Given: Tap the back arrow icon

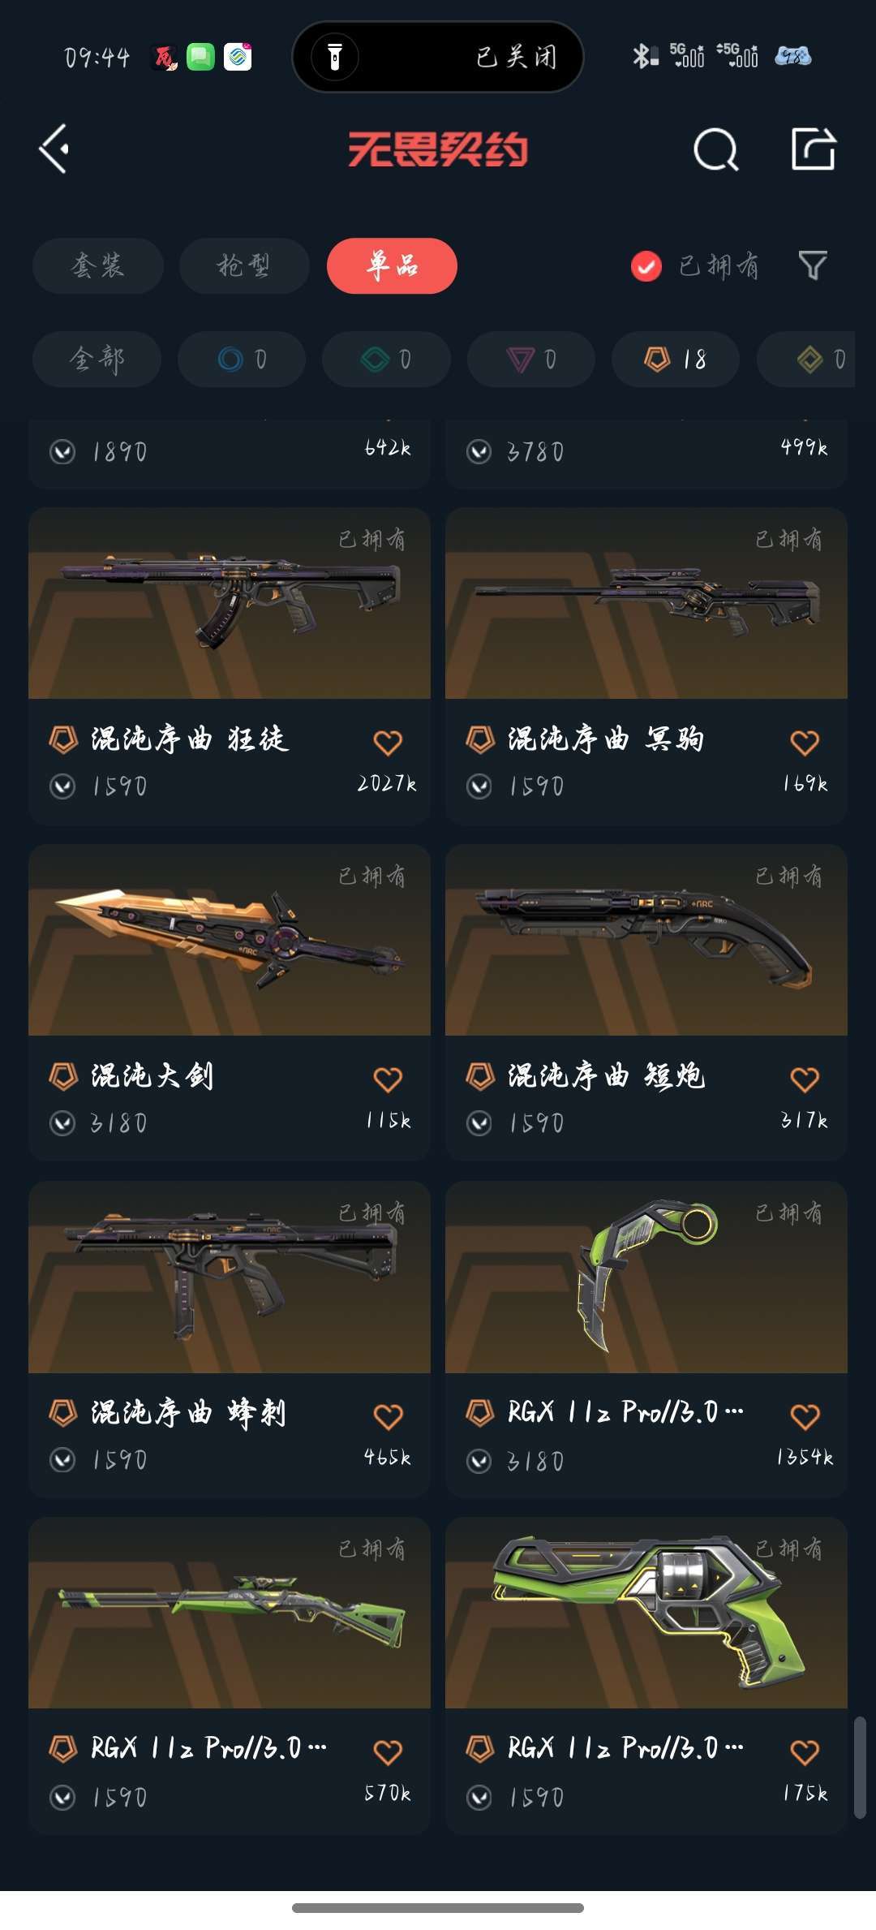Looking at the screenshot, I should click(54, 149).
